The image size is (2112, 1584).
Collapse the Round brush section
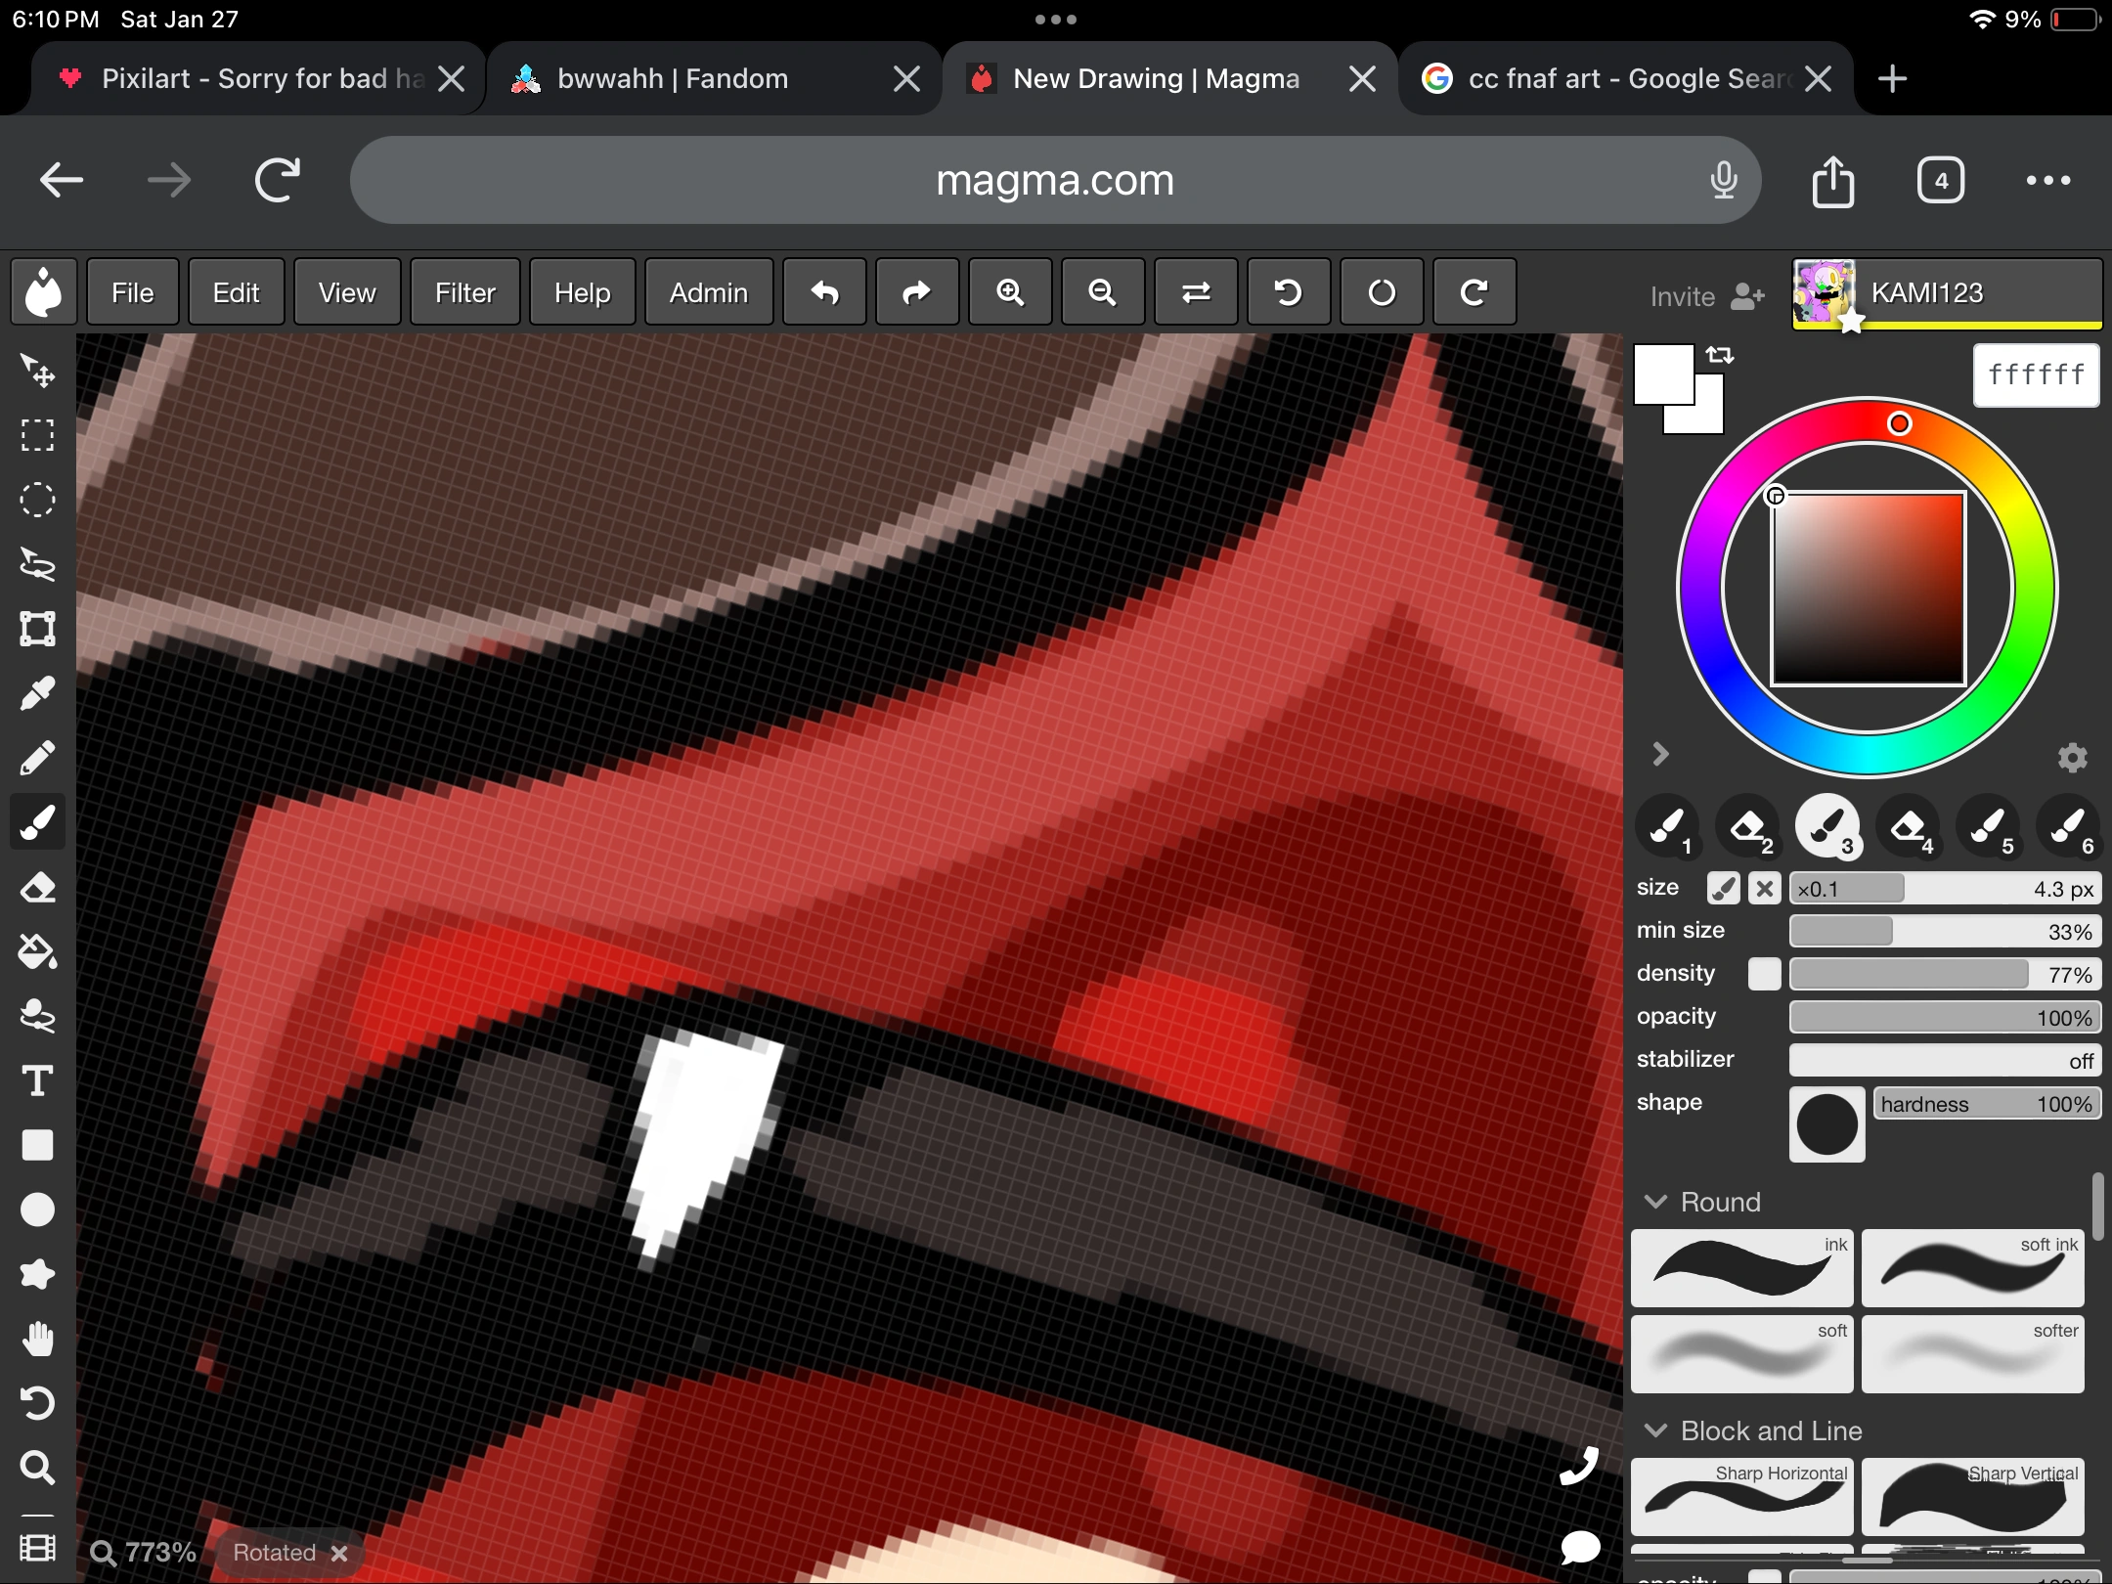[1653, 1202]
